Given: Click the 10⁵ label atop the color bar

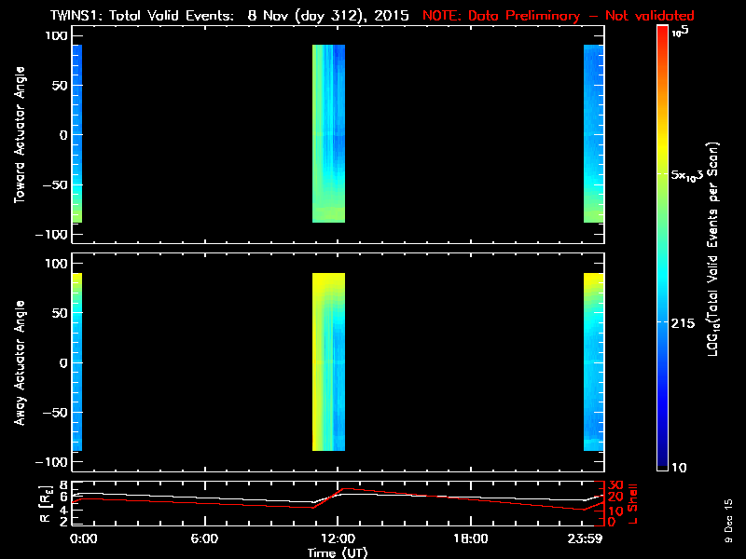Looking at the screenshot, I should (681, 31).
